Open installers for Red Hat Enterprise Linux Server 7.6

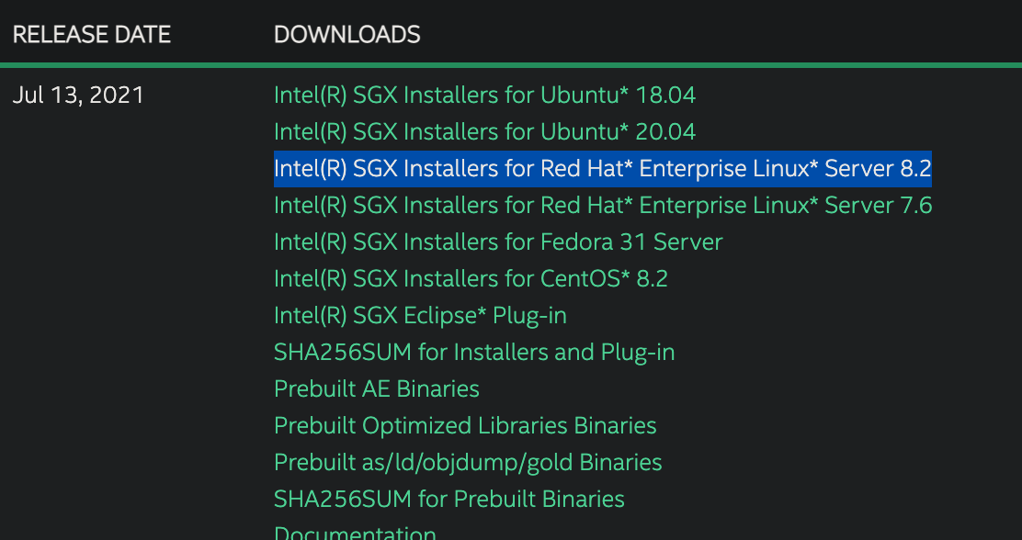602,205
